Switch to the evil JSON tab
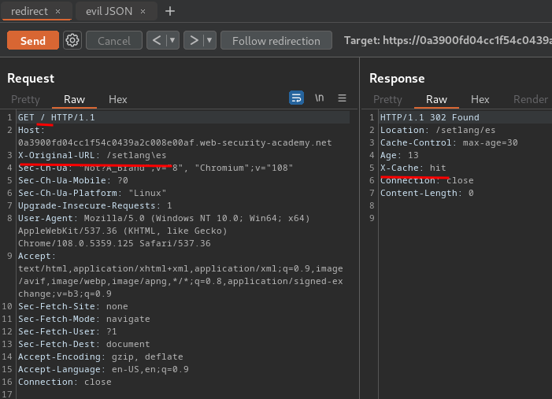 click(x=109, y=11)
